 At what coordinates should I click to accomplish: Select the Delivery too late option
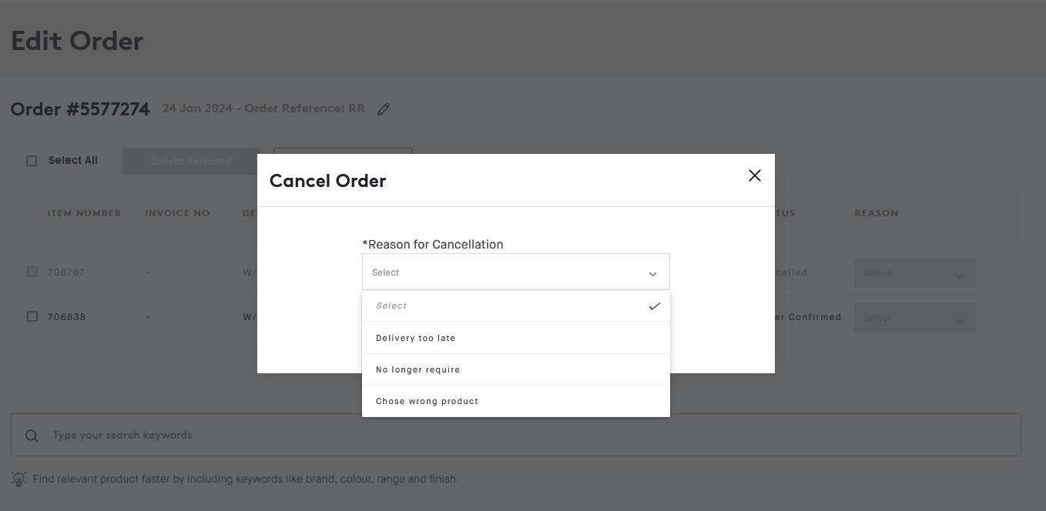pyautogui.click(x=416, y=338)
